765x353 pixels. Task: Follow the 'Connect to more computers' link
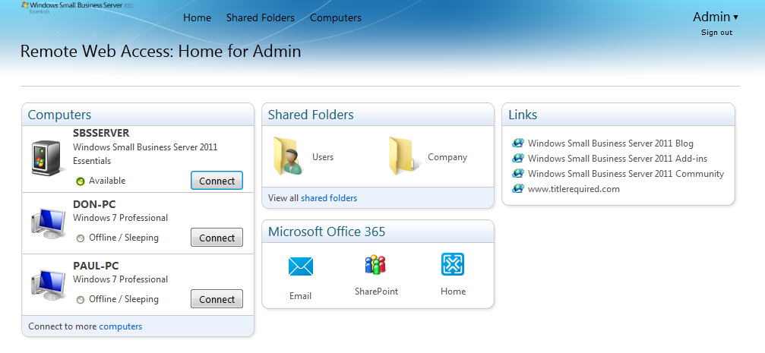point(120,326)
